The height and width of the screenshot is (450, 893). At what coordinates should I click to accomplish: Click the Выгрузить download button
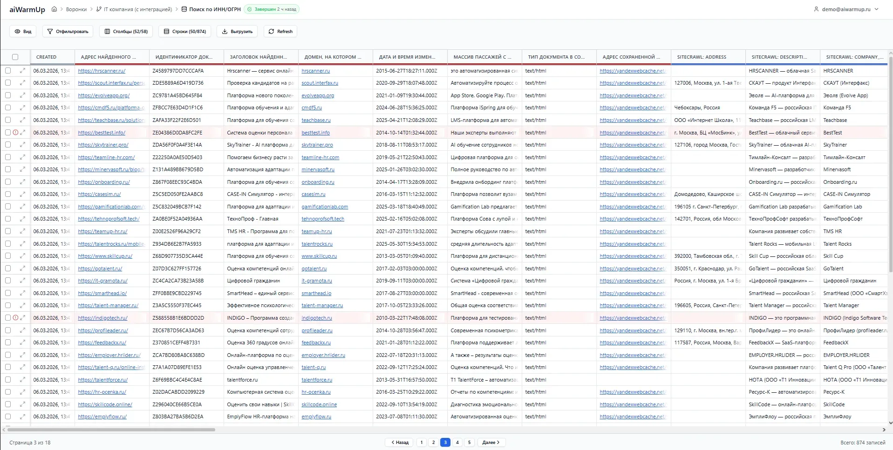pos(237,32)
